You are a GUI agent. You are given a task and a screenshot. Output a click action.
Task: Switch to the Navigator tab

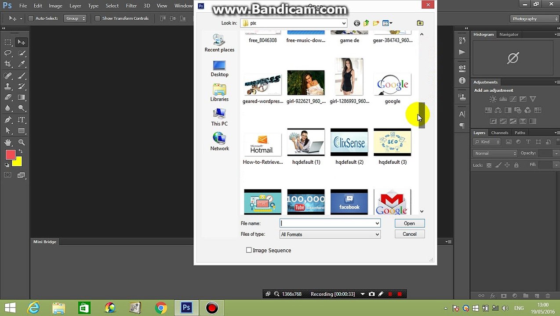click(x=509, y=34)
